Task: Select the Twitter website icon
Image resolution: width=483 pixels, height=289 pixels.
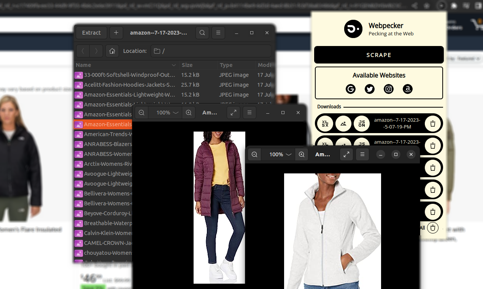Action: click(370, 89)
